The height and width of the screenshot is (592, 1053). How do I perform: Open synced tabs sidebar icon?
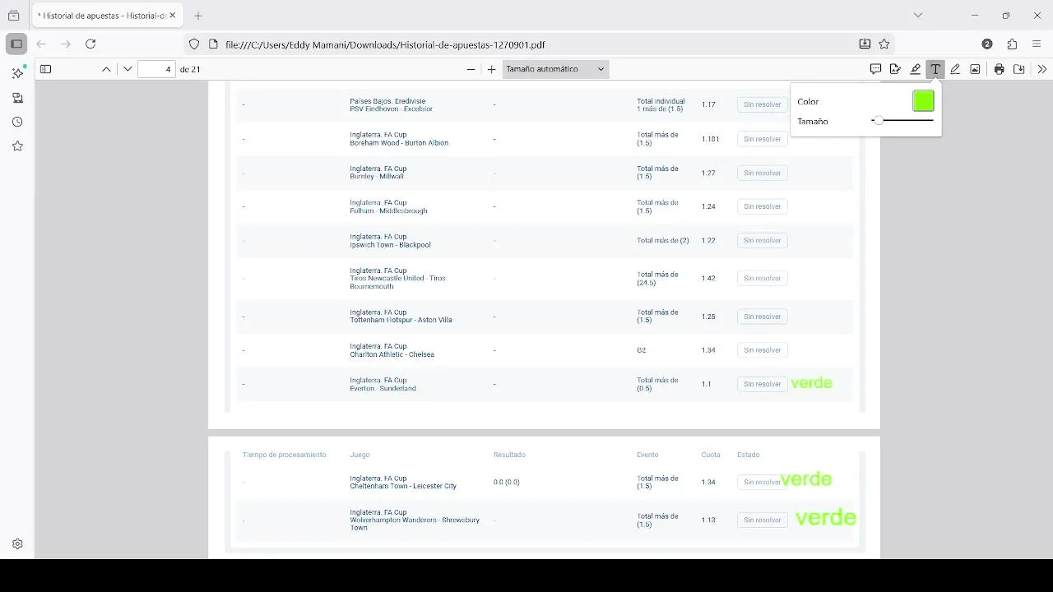pos(17,98)
